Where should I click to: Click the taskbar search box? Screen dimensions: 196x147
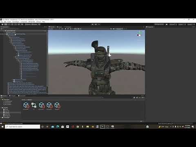point(22,127)
